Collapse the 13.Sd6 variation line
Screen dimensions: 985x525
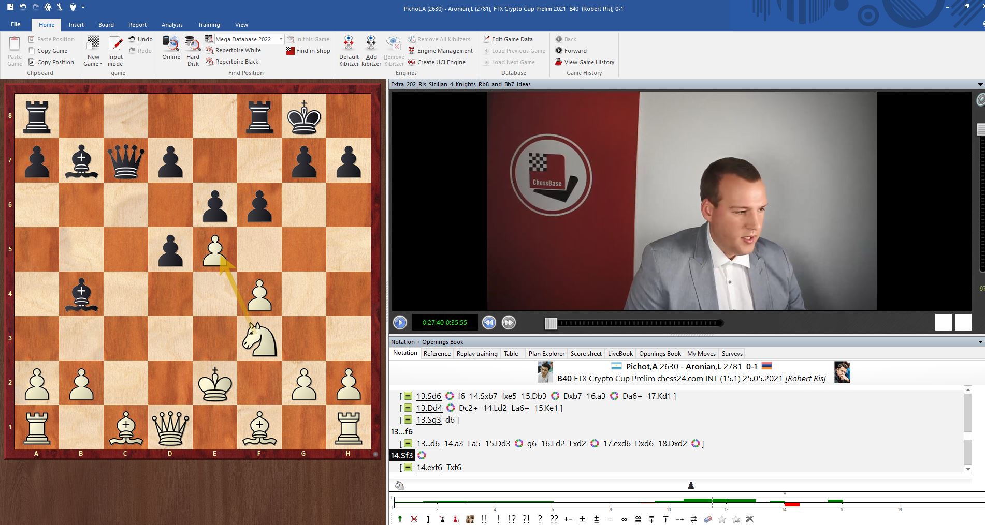[408, 396]
